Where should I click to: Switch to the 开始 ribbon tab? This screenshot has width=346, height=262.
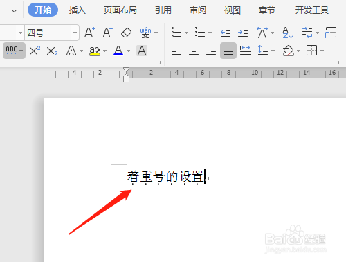coord(43,10)
